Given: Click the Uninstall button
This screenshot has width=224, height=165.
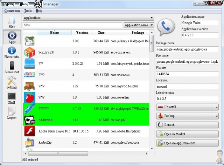Looking at the screenshot, I should pyautogui.click(x=185, y=107).
